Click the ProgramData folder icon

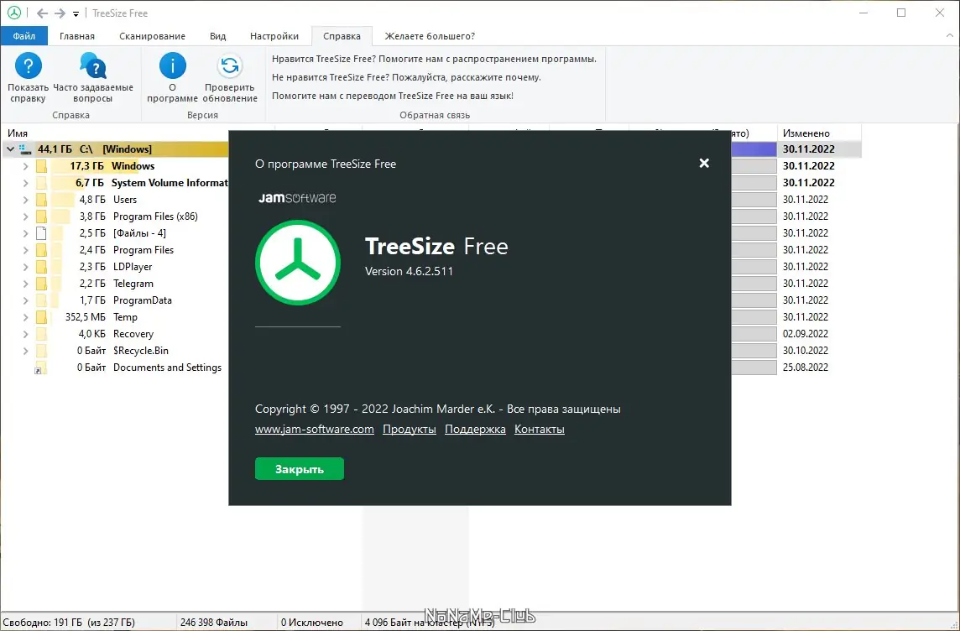tap(41, 300)
